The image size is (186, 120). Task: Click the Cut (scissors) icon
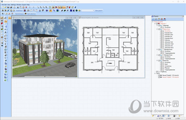[x=18, y=7]
